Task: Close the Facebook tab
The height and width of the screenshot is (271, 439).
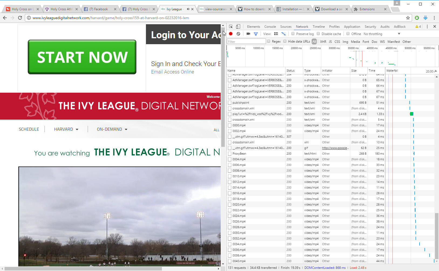Action: click(x=115, y=9)
